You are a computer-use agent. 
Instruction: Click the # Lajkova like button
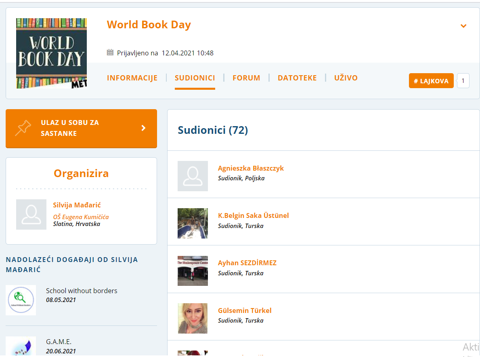pyautogui.click(x=431, y=81)
